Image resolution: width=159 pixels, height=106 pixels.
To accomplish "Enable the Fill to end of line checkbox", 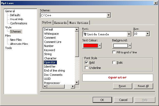I will click(x=114, y=52).
